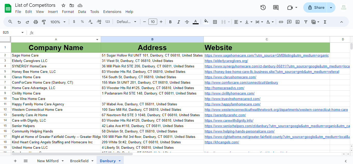Open the font family dropdown
The image size is (353, 164).
[x=126, y=22]
